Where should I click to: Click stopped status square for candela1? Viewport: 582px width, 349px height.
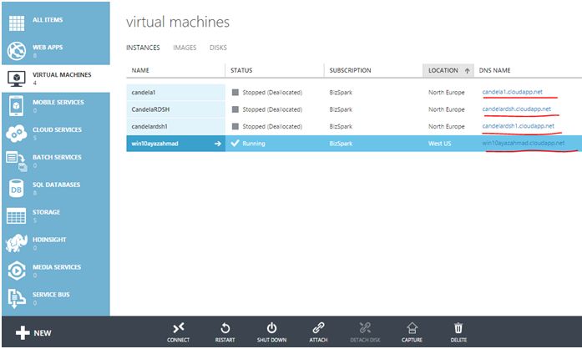coord(235,92)
